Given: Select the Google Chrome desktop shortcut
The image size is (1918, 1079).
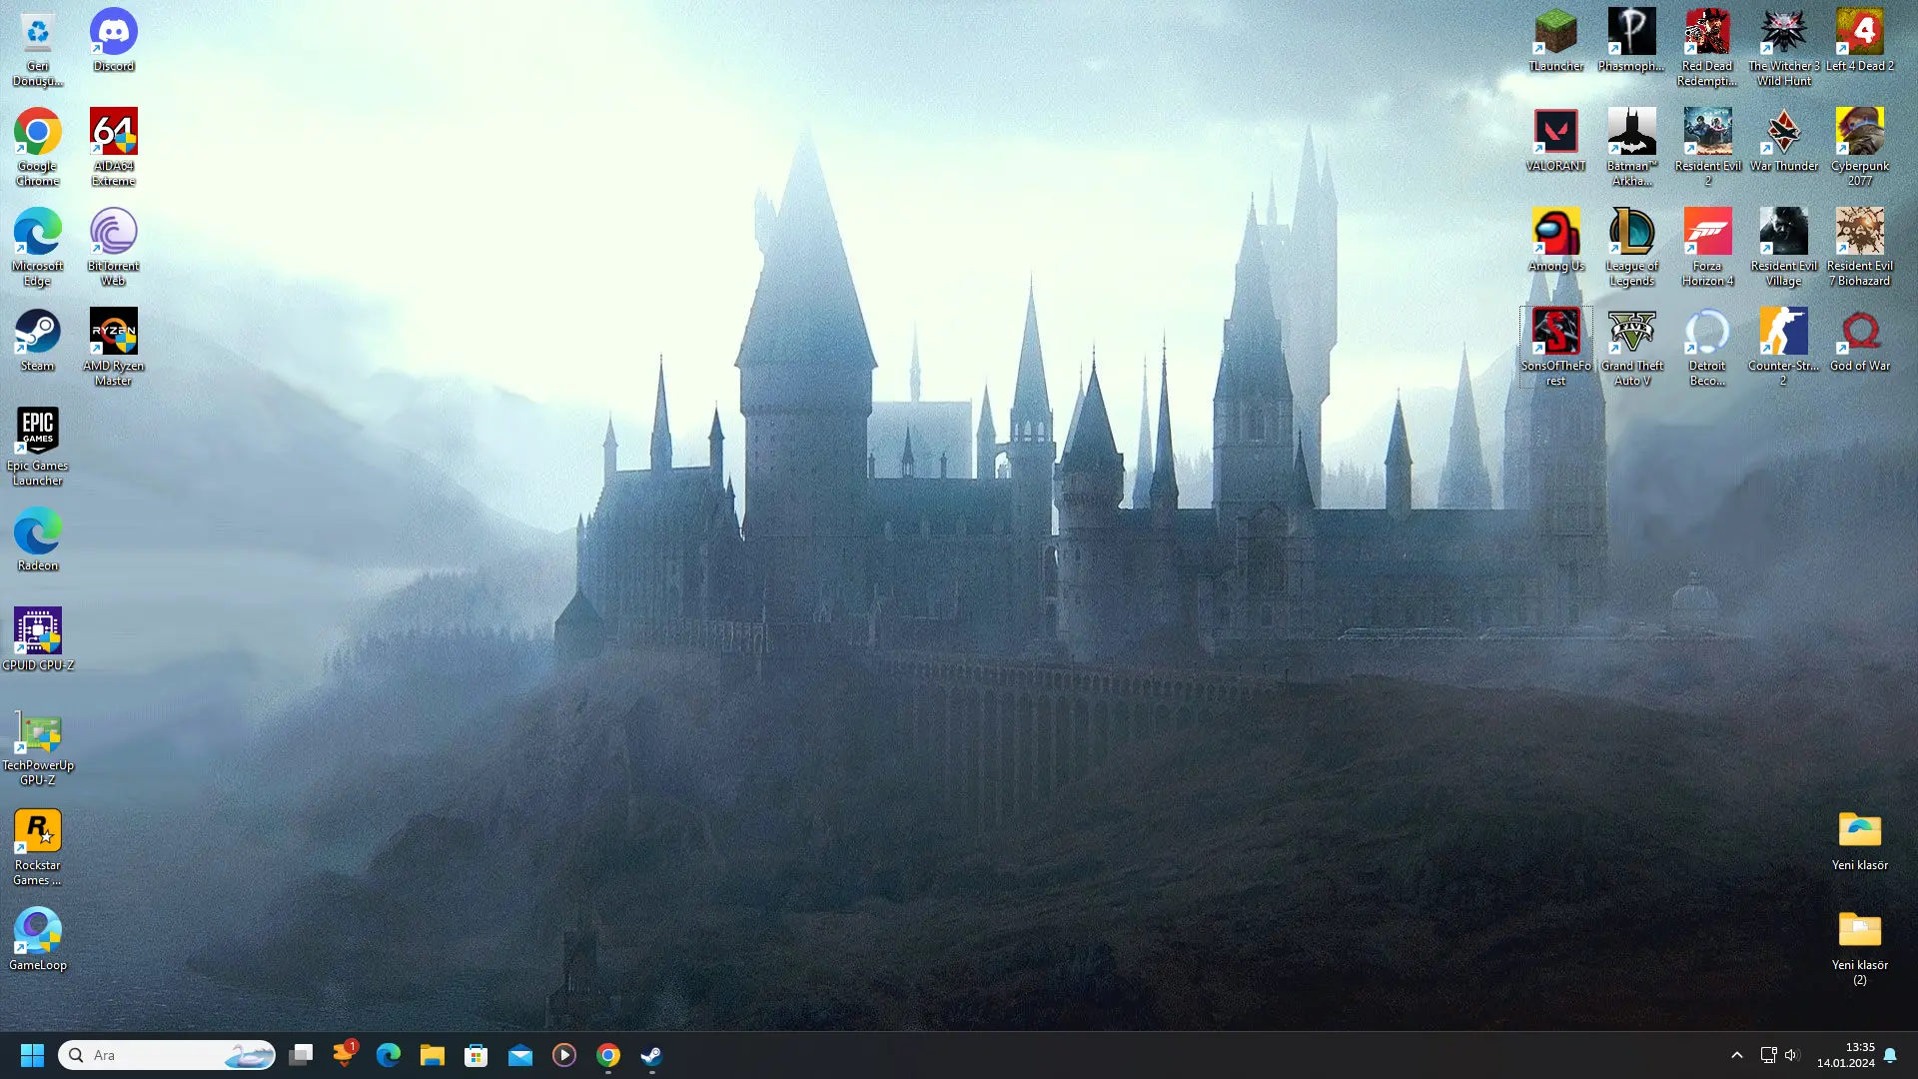Looking at the screenshot, I should click(x=37, y=148).
